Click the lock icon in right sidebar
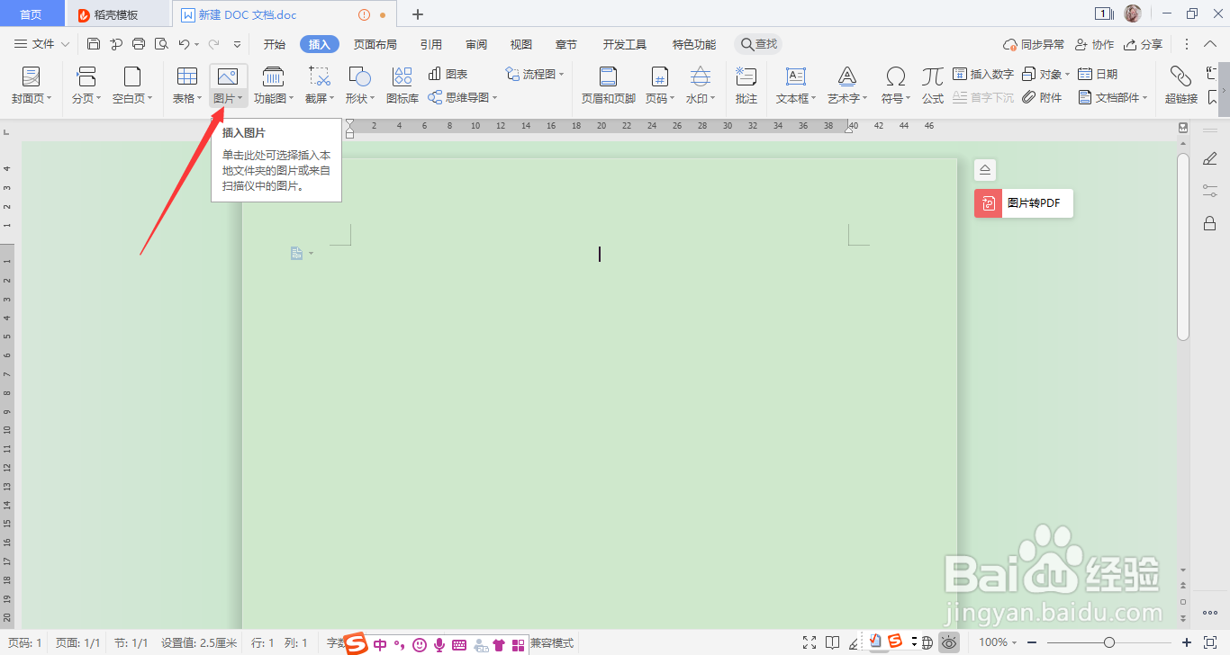The image size is (1230, 655). 1209,223
